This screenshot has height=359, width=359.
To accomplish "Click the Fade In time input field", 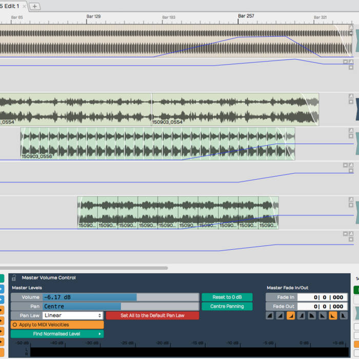I will [x=321, y=297].
